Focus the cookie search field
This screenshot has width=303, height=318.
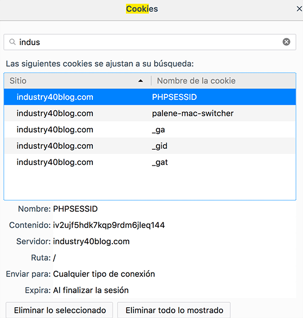(150, 42)
